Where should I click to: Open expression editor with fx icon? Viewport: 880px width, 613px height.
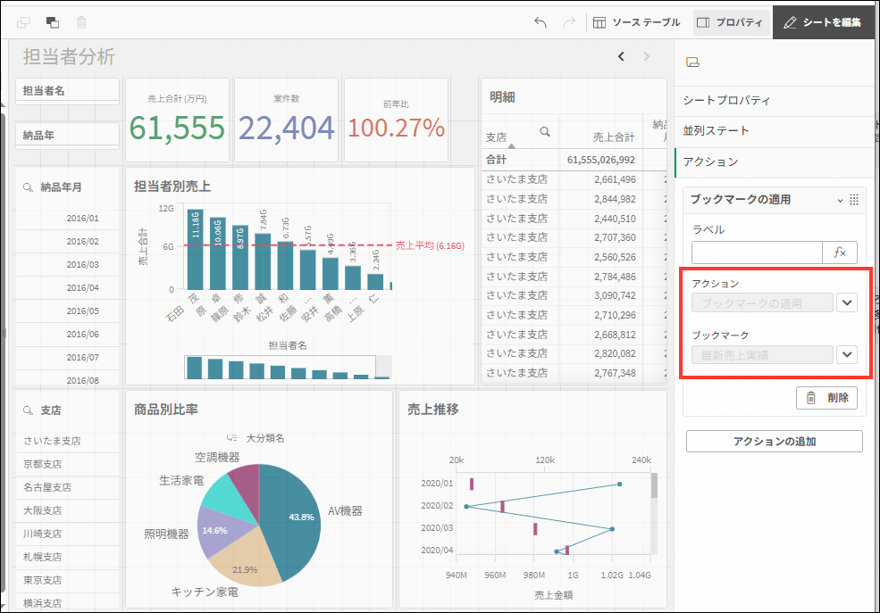[x=840, y=253]
